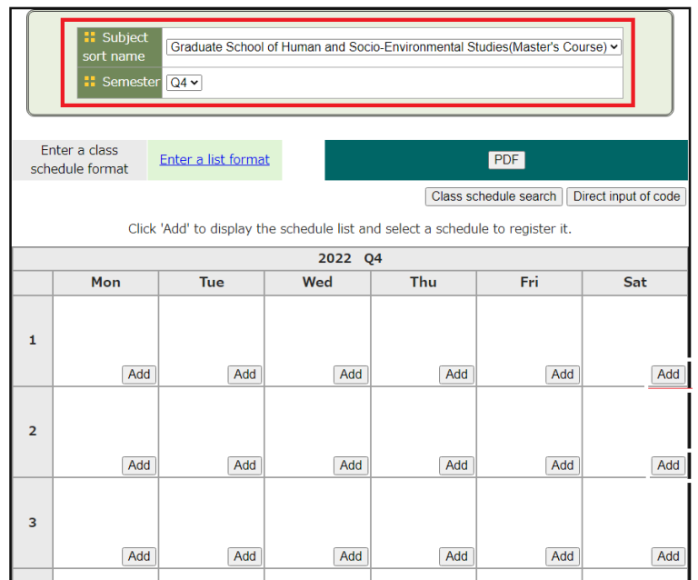Click the Friday period 1 Add button
Image resolution: width=698 pixels, height=580 pixels.
(x=563, y=375)
